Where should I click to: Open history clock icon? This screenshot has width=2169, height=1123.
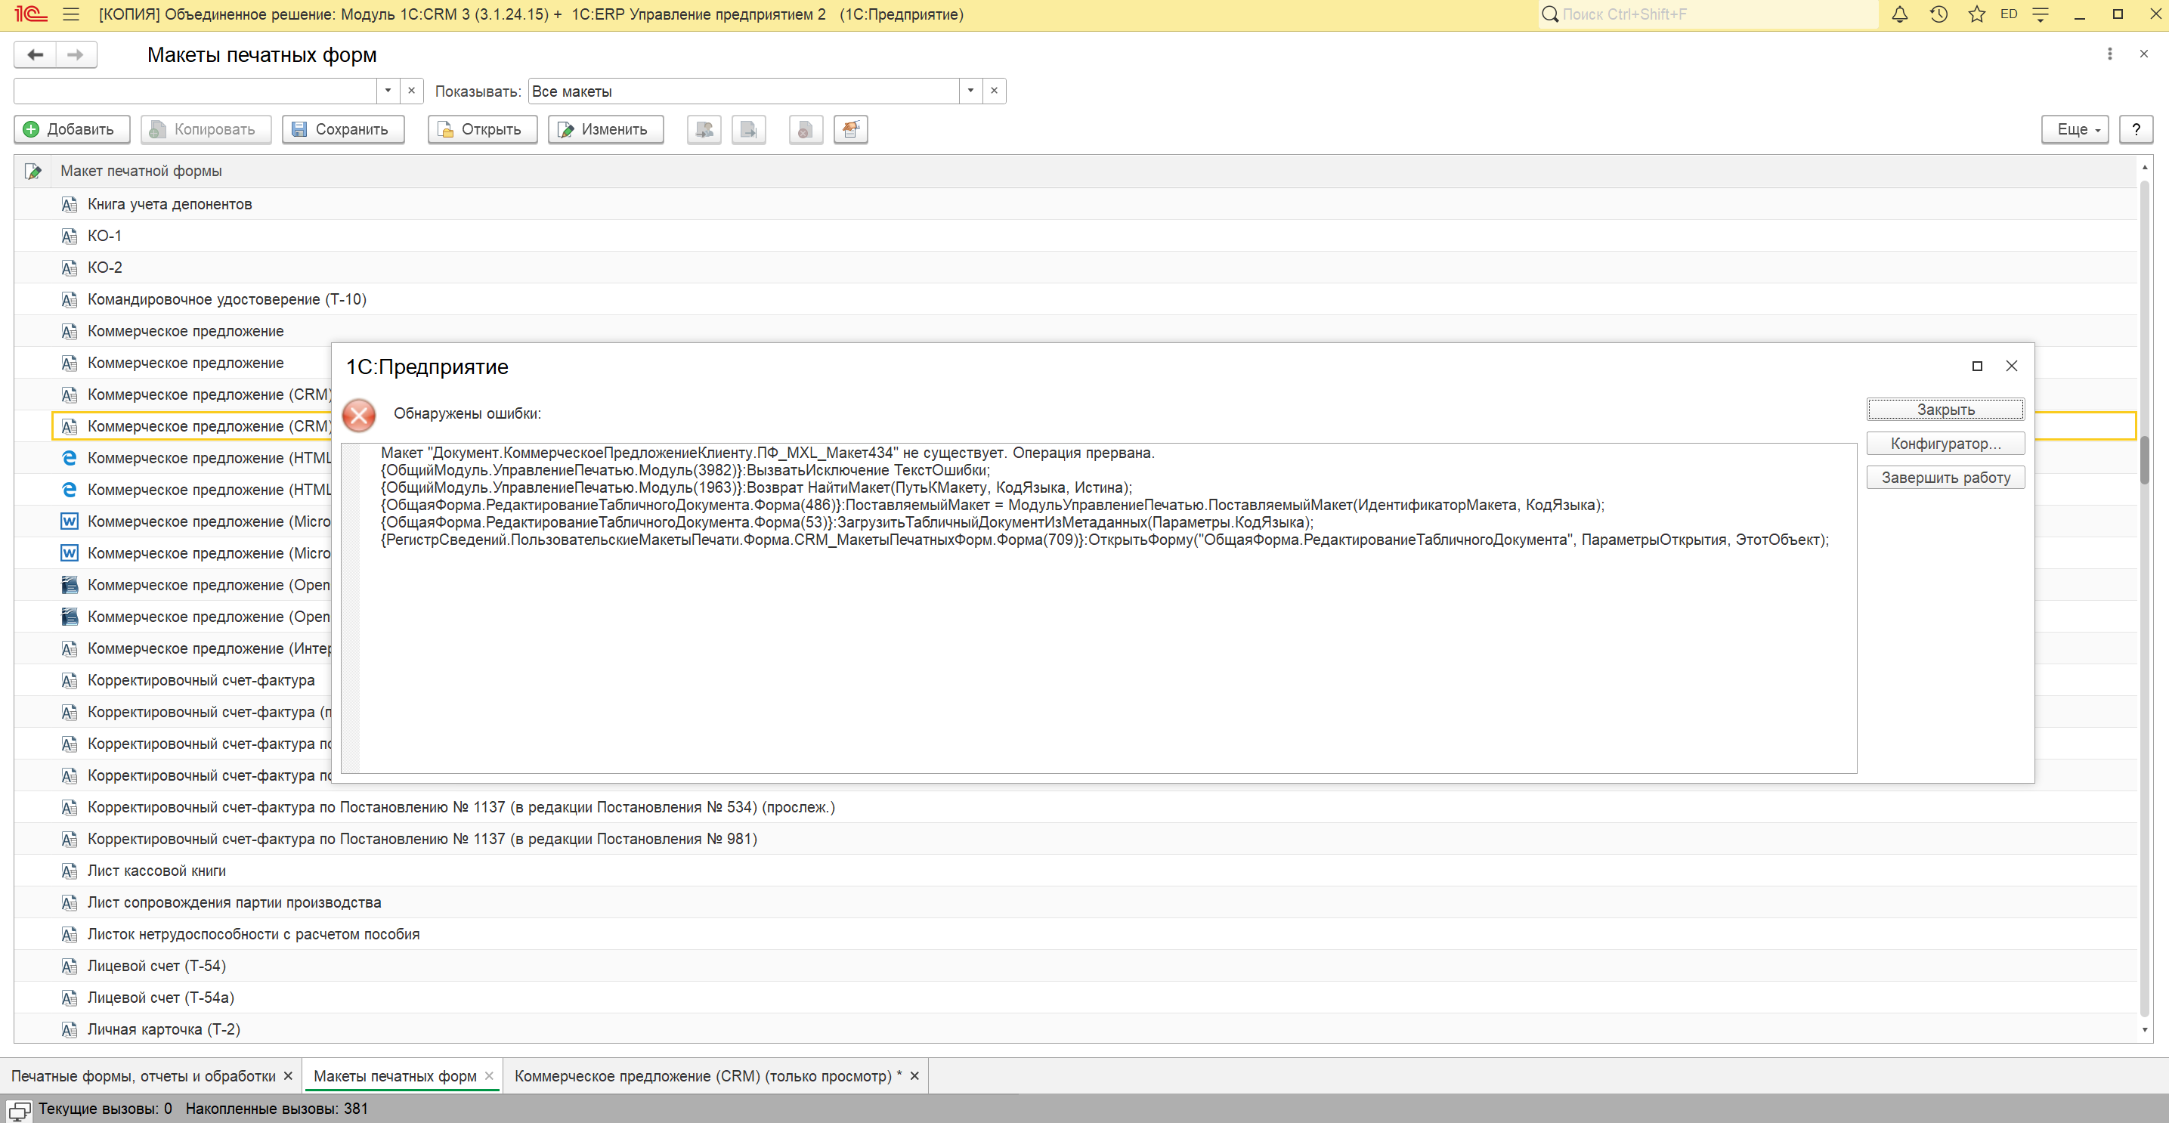[x=1938, y=14]
